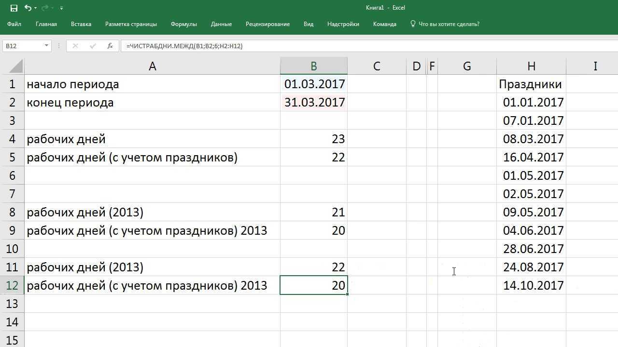Screen dimensions: 618x347
Task: Click the lightbulb Tell Me icon
Action: (413, 24)
